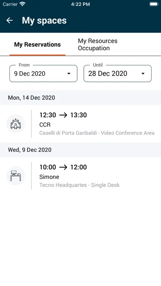
Task: Tap the Wi-Fi status icon
Action: point(23,4)
